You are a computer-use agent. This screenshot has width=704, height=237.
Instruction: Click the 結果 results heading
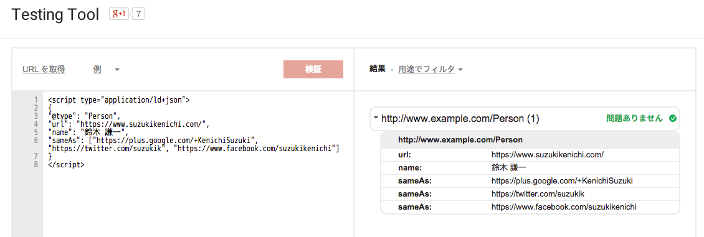coord(377,69)
